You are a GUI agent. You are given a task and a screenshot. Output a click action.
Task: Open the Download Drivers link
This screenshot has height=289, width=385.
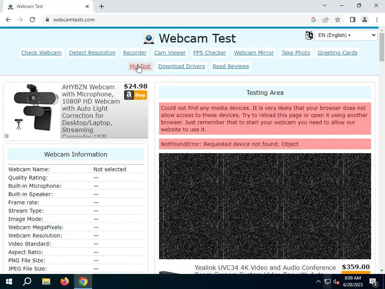pos(182,66)
